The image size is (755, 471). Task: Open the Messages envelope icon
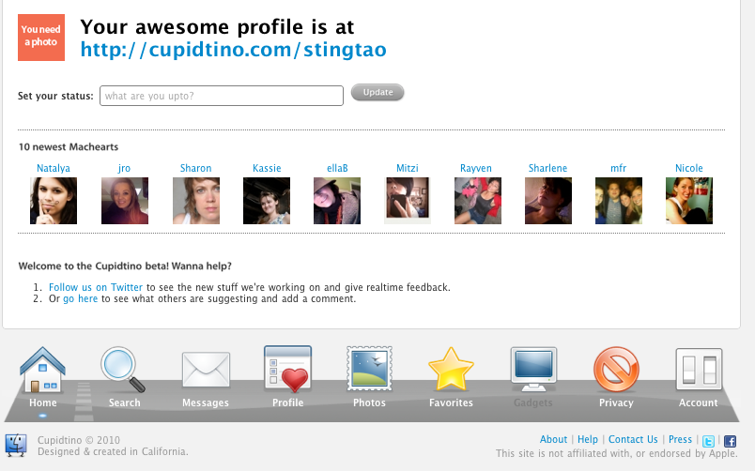[x=206, y=370]
